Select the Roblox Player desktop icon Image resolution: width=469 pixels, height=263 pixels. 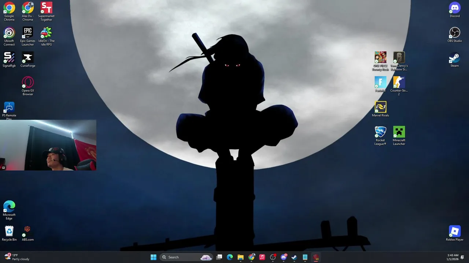[x=455, y=233]
